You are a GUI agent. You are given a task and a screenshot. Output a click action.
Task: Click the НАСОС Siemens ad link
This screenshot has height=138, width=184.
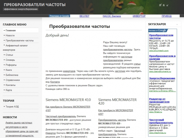tap(112, 16)
